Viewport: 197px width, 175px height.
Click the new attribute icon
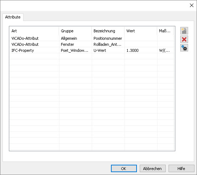184,31
